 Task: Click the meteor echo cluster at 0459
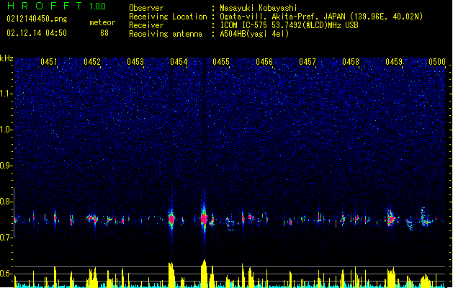coord(391,219)
